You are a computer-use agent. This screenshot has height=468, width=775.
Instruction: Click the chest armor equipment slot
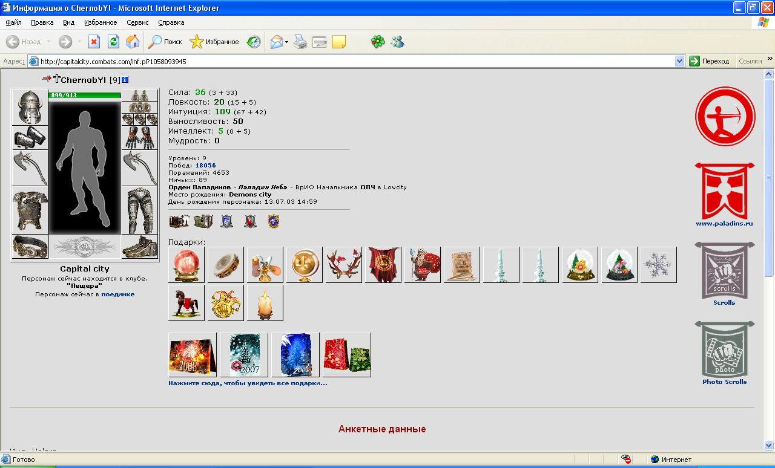point(30,210)
